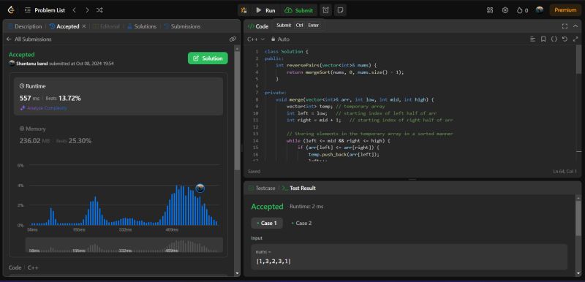Submit the solution

click(x=298, y=10)
